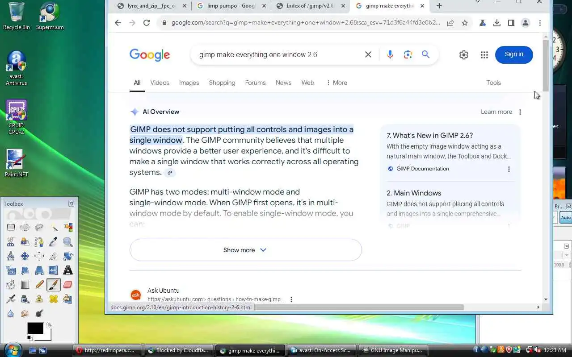Open the GNU Image Manipulation taskbar button
This screenshot has height=357, width=572.
tap(393, 350)
